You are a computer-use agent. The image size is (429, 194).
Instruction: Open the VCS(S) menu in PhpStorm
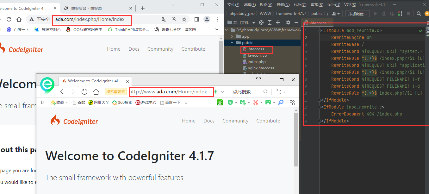tap(350, 4)
